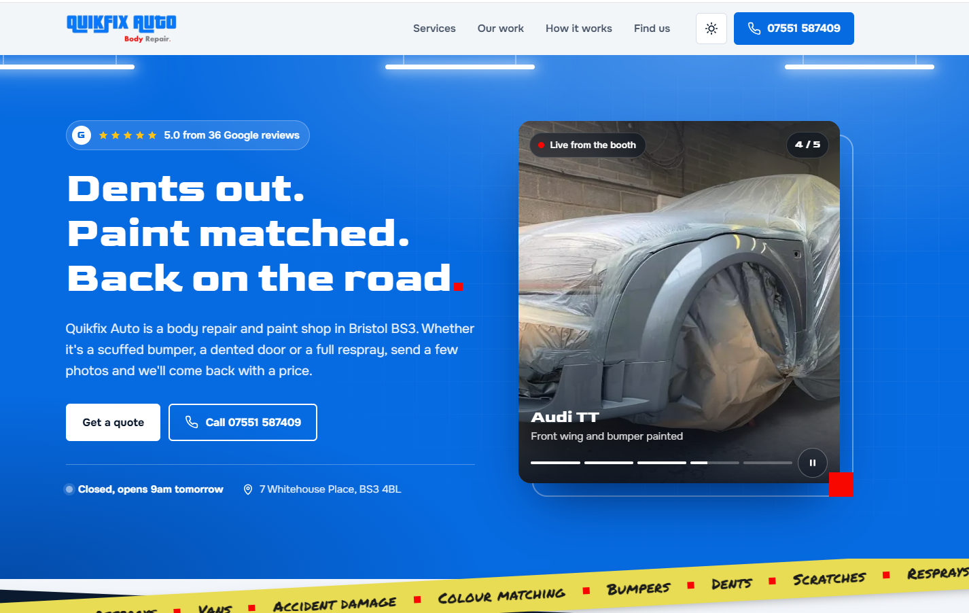Click BUMPERS on the yellow tape
This screenshot has height=613, width=969.
point(639,589)
